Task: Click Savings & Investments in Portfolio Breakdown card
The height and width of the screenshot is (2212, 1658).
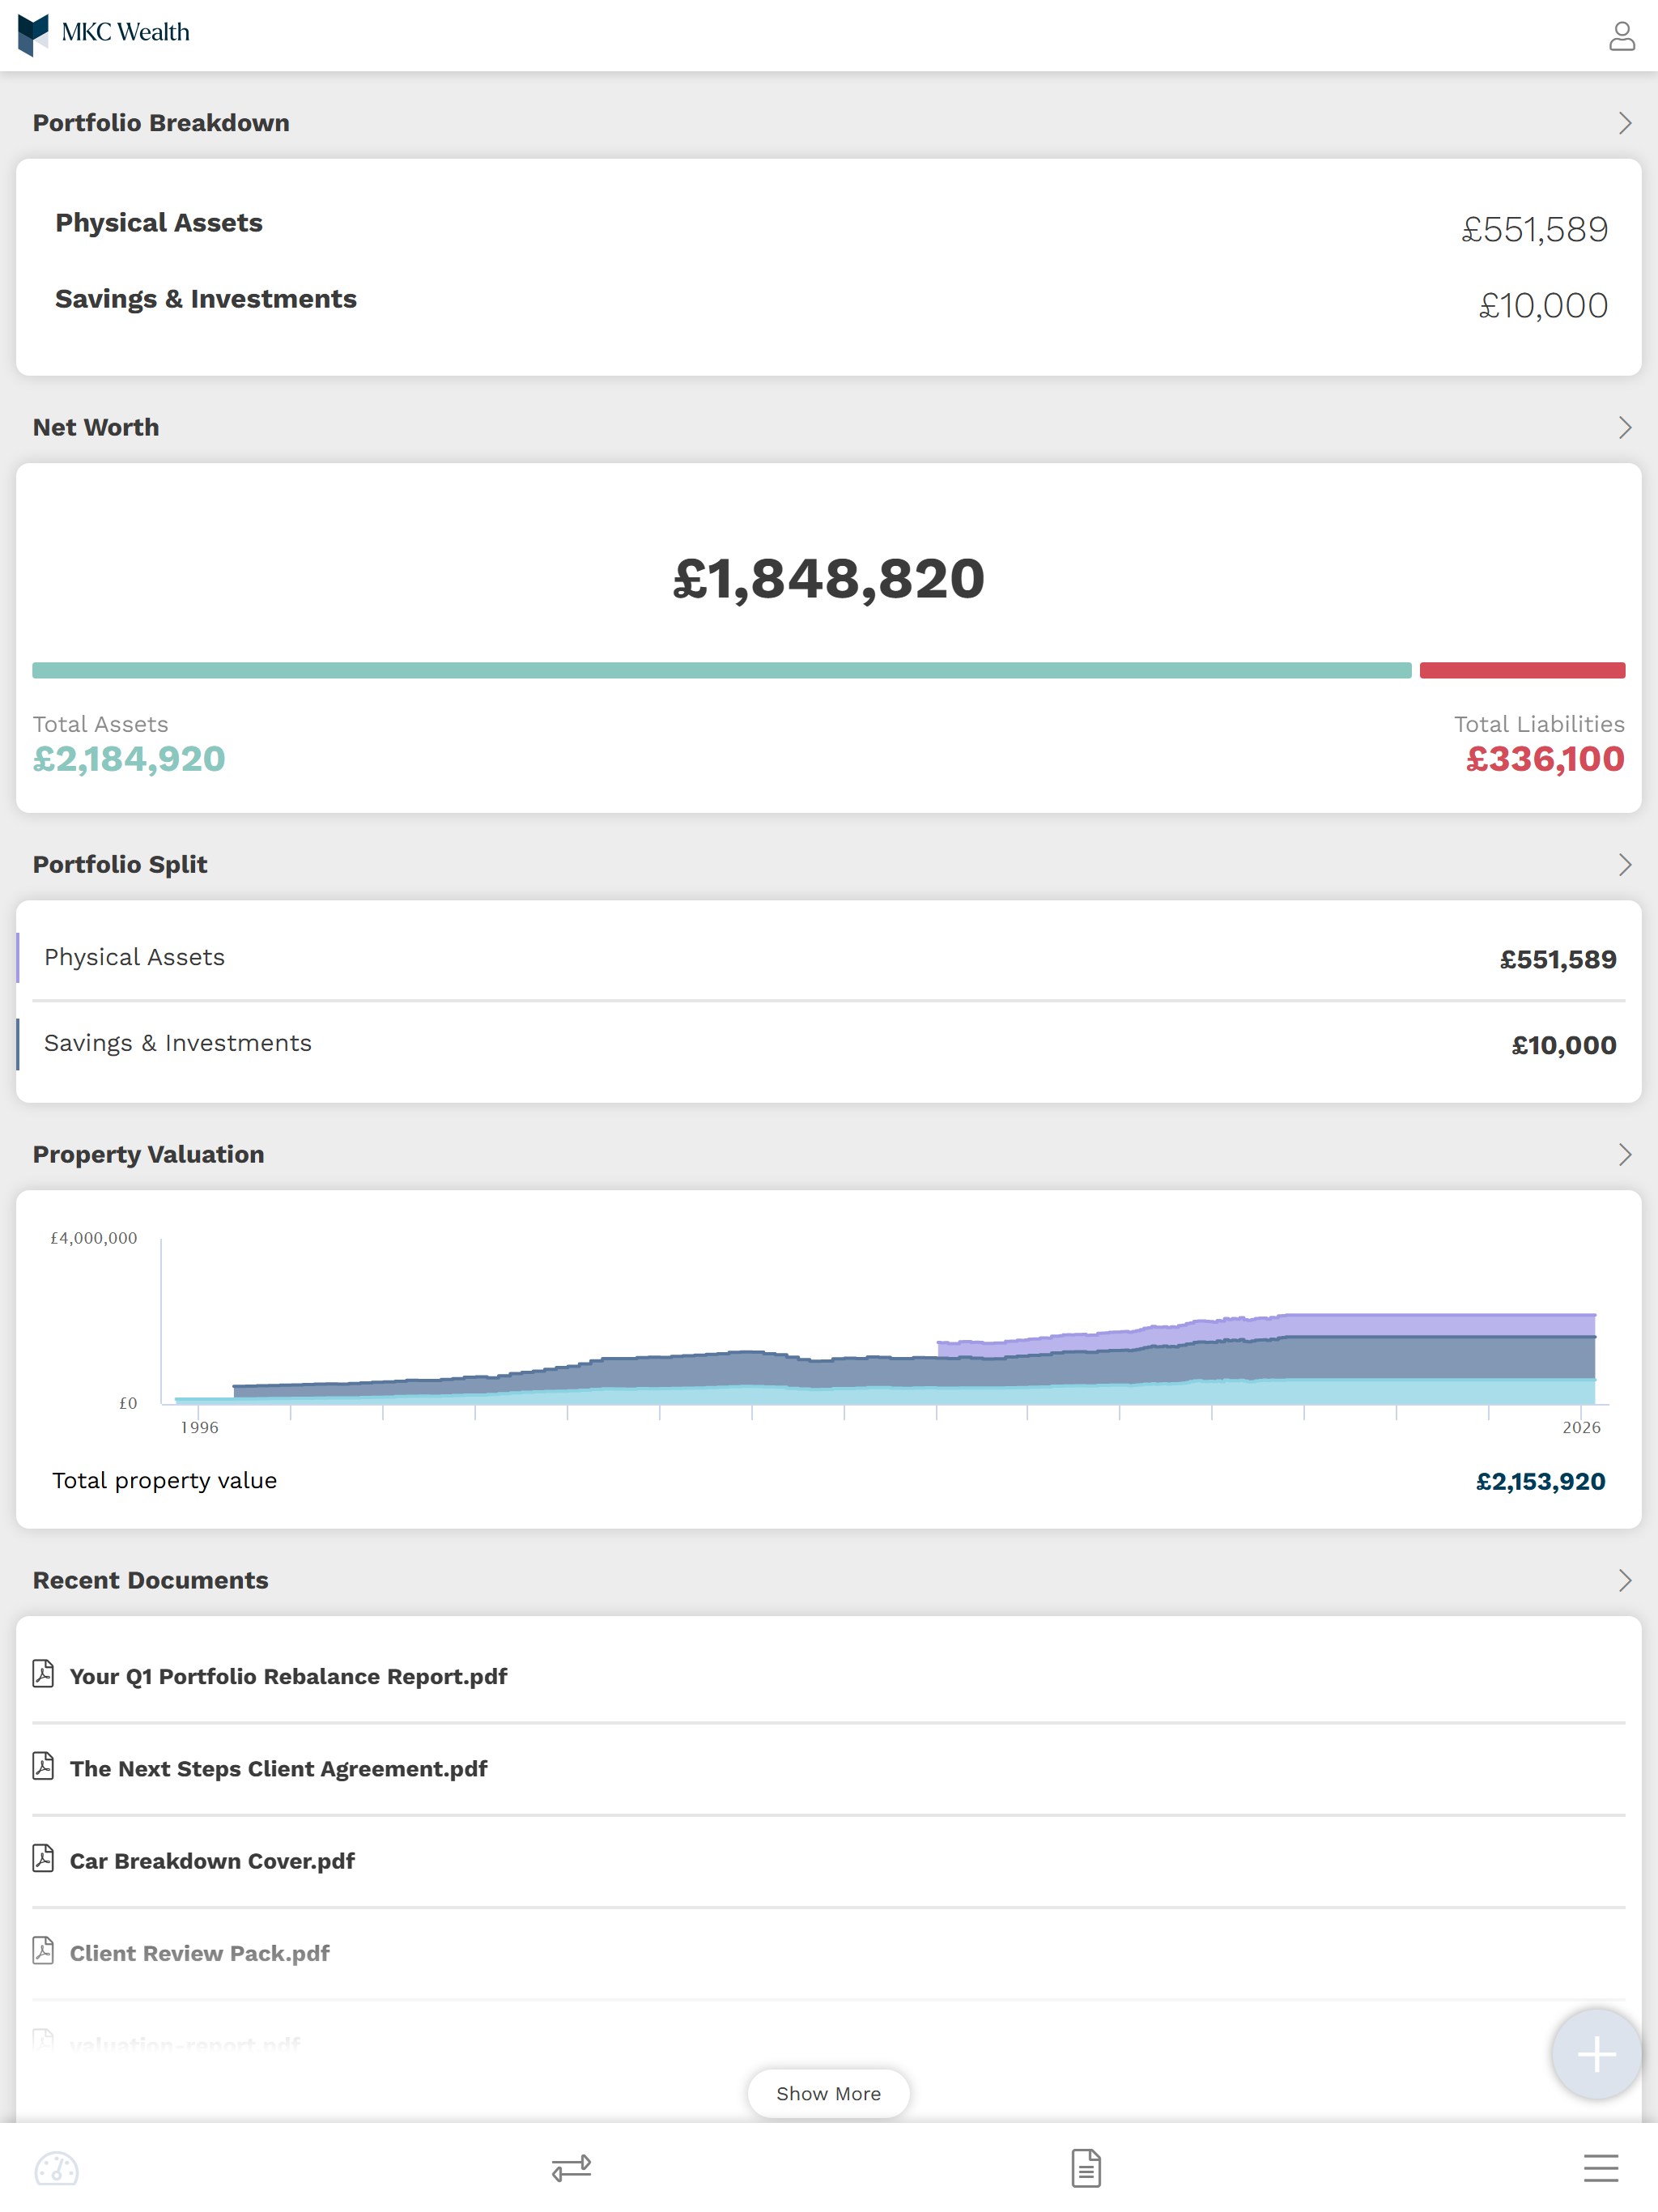Action: (206, 298)
